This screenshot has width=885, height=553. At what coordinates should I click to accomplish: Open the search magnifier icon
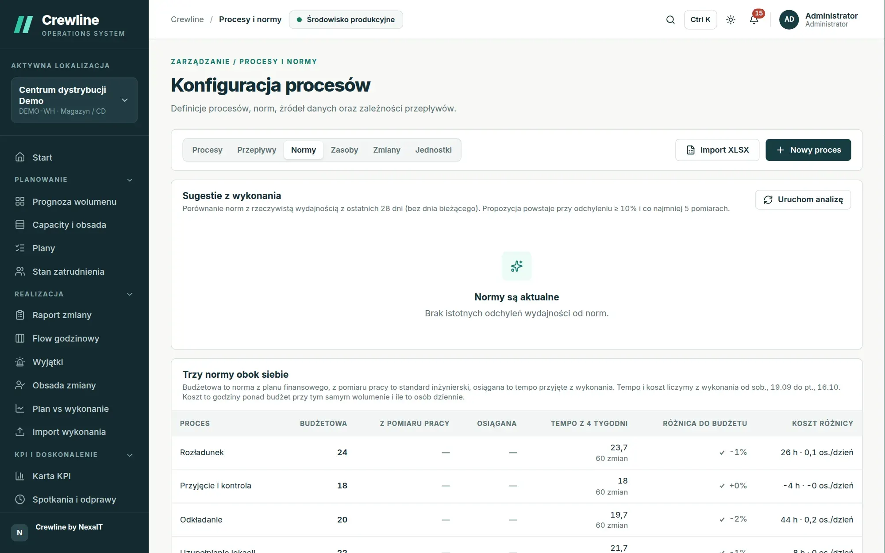tap(670, 19)
